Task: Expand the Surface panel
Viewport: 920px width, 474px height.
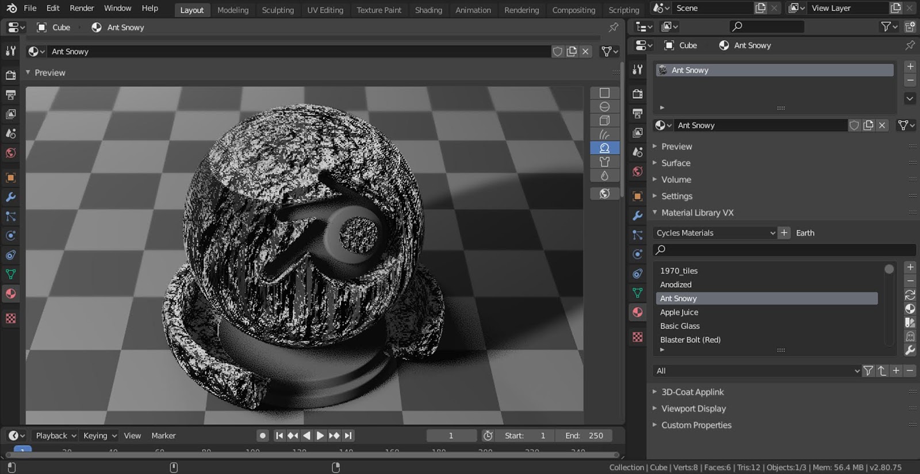Action: 676,163
